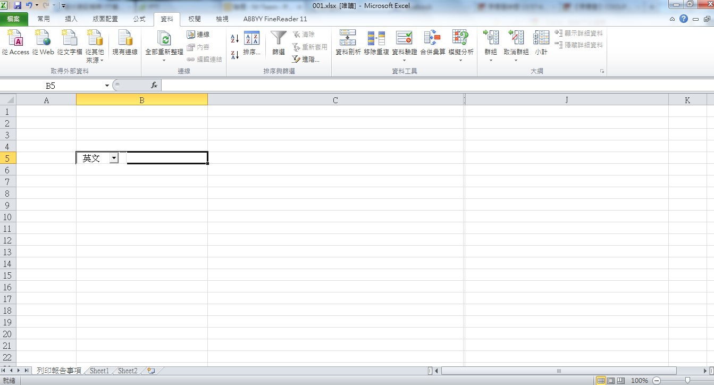
Task: Select row 10 header
Action: [8, 217]
